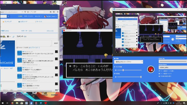Open the サポートリスト menu item
The image size is (187, 105).
29,16
